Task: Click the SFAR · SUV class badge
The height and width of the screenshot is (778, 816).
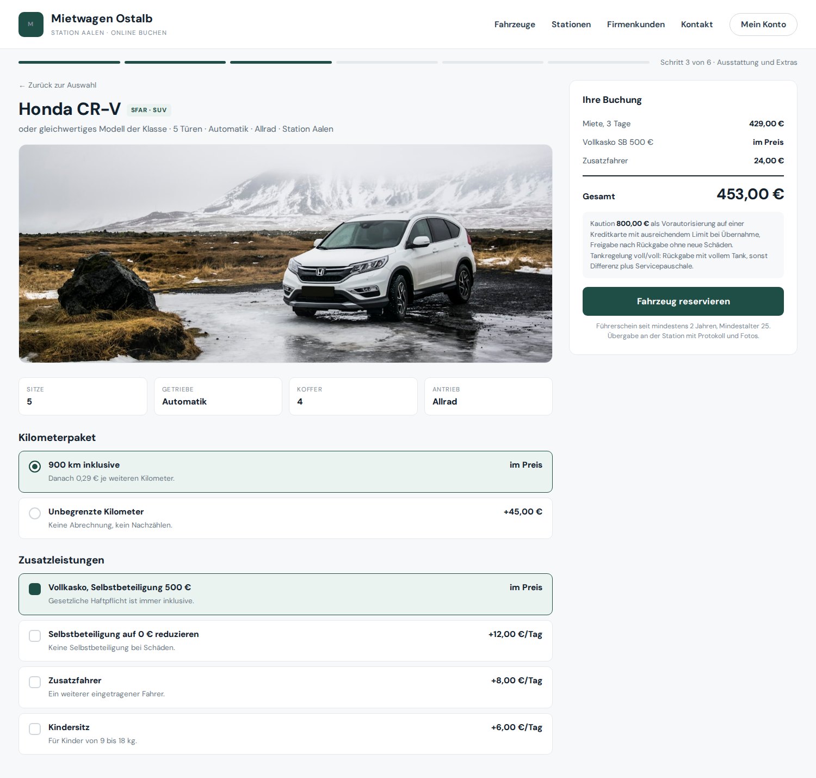Action: click(149, 110)
